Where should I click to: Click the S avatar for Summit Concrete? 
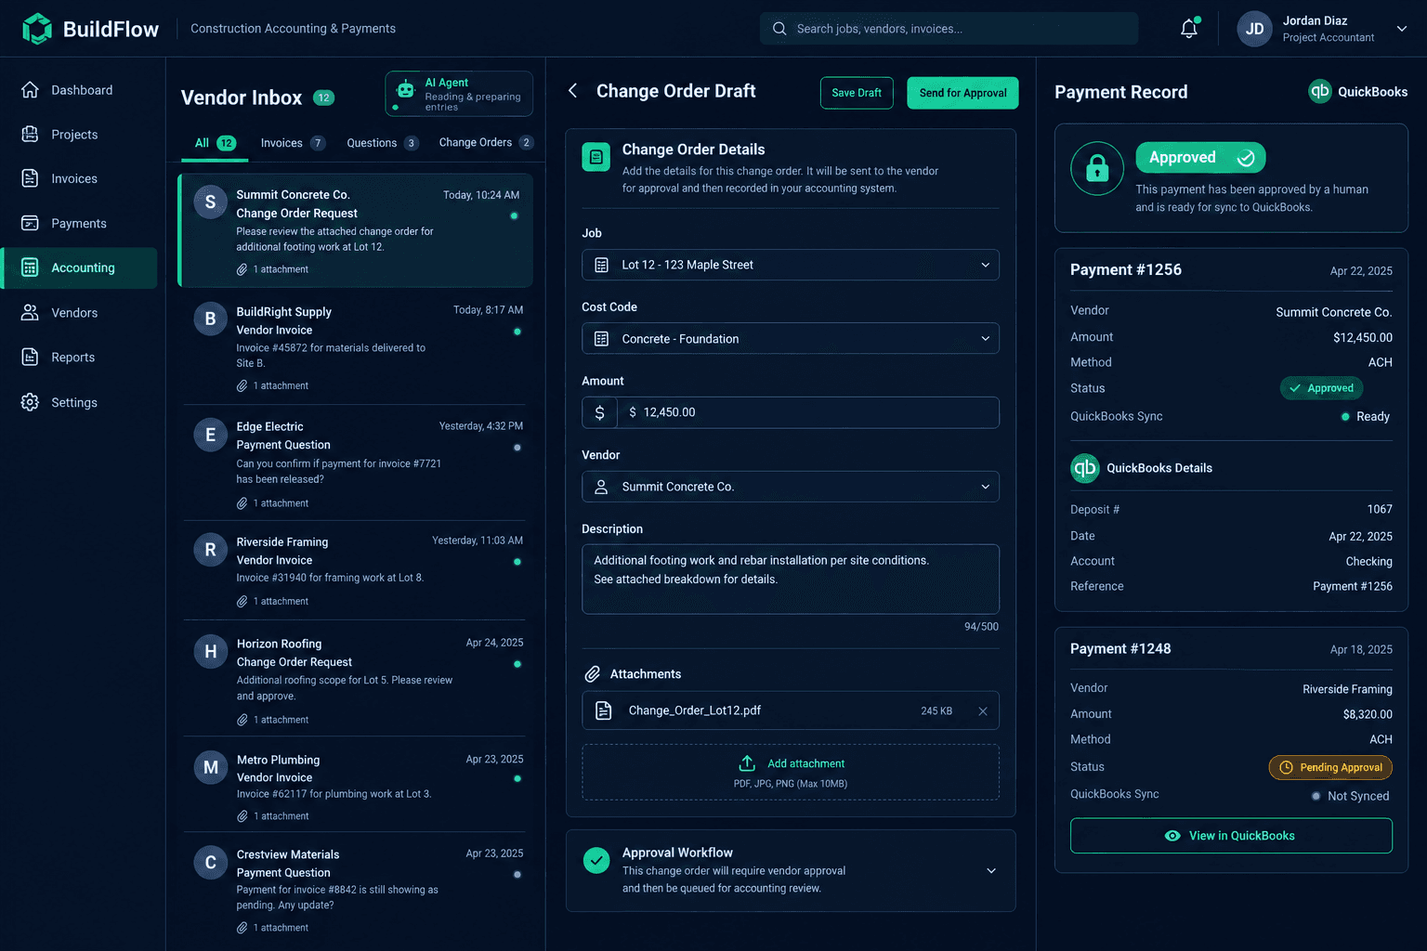[210, 202]
